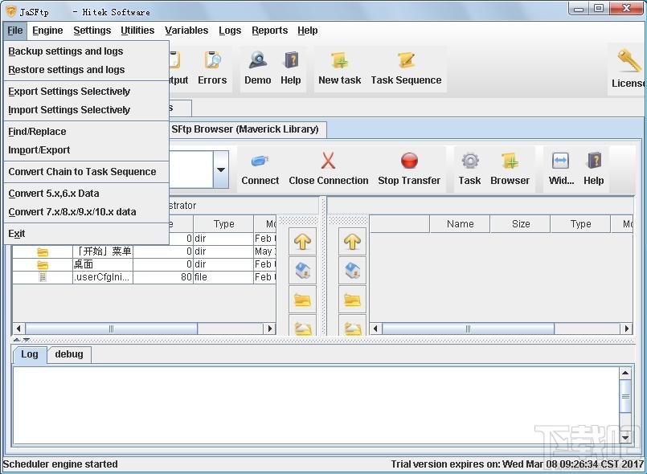The image size is (647, 474).
Task: Open the Settings menu
Action: (92, 31)
